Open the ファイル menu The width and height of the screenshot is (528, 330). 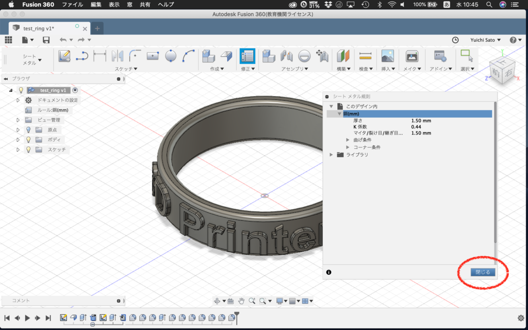pyautogui.click(x=72, y=4)
